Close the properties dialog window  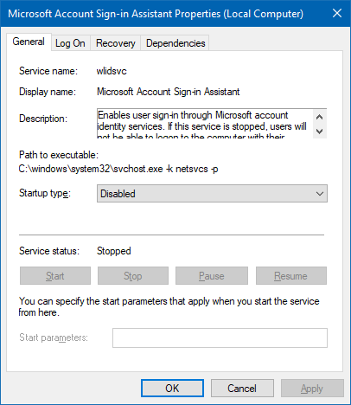[337, 13]
